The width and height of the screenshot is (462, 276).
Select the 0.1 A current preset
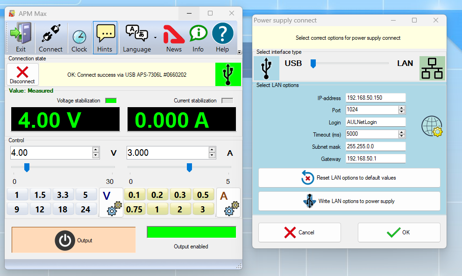(135, 195)
